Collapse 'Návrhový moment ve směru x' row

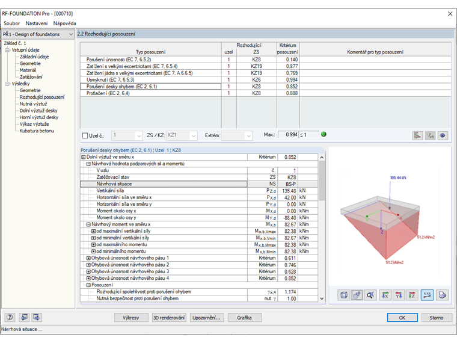[x=88, y=224]
